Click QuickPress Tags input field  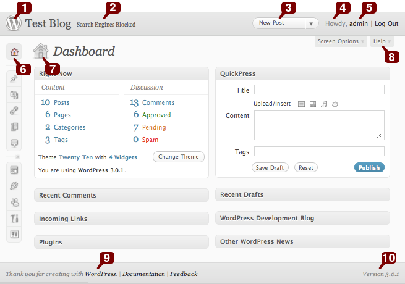pos(319,151)
